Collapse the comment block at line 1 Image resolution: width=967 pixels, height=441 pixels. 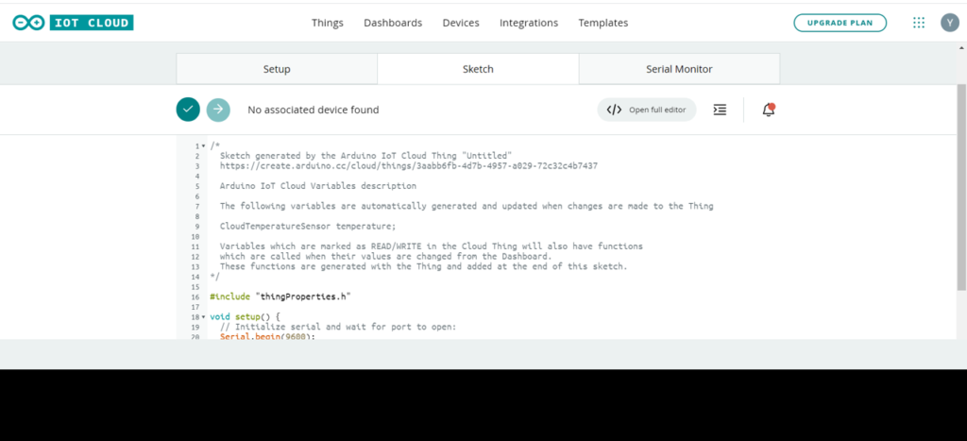[203, 146]
